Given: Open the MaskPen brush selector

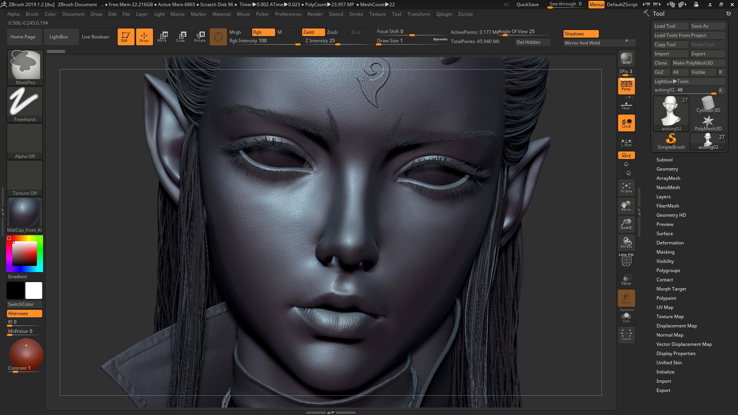Looking at the screenshot, I should pyautogui.click(x=25, y=67).
